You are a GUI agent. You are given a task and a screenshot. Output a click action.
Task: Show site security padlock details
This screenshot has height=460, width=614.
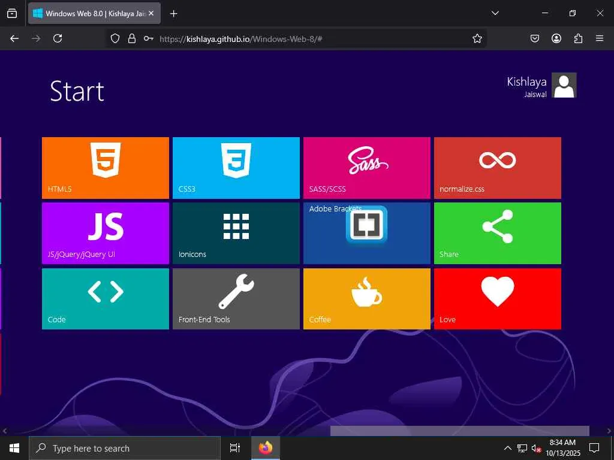coord(132,38)
